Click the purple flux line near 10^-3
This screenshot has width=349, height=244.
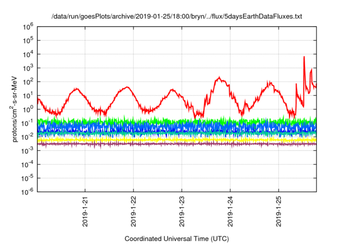pos(177,144)
